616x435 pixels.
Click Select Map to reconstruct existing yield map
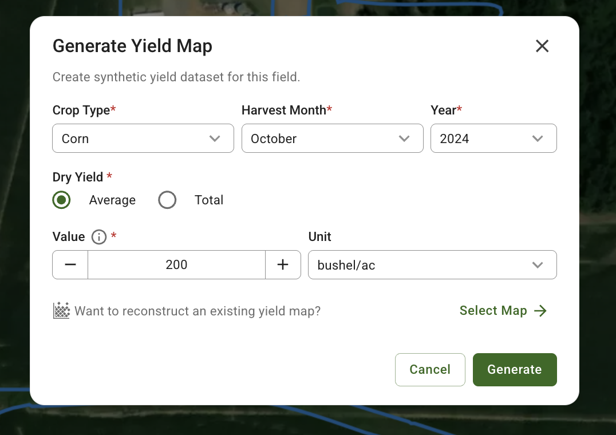(x=493, y=310)
